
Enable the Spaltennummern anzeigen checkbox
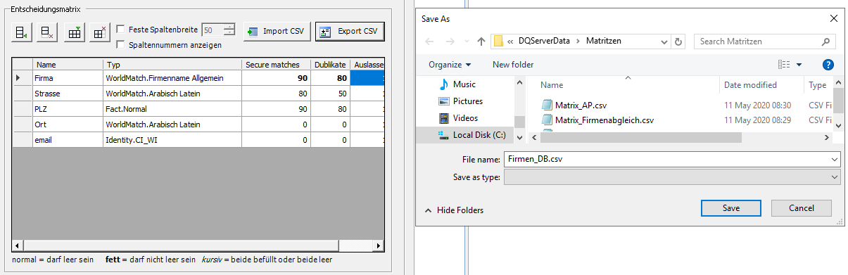pos(121,45)
